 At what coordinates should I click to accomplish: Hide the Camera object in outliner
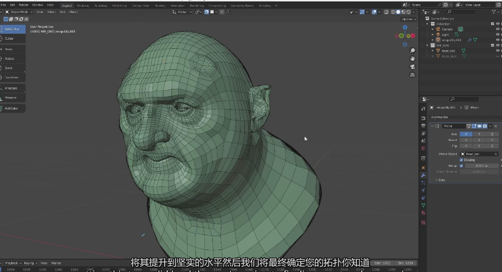498,29
